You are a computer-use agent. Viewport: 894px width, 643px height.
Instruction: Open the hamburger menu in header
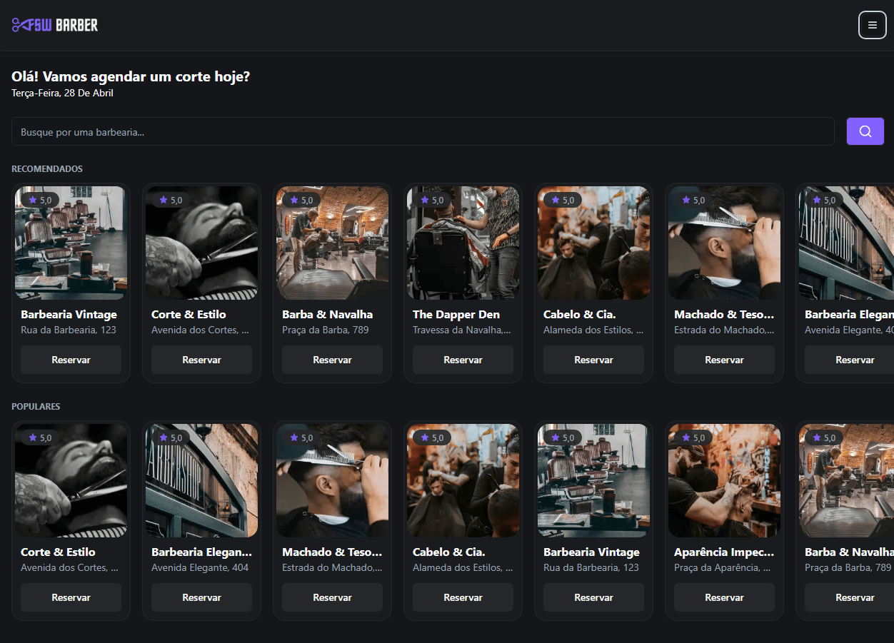(872, 25)
